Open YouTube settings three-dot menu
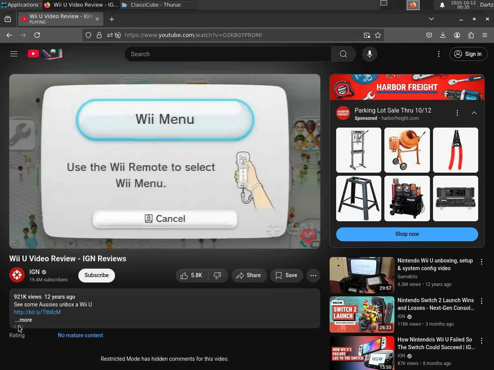Viewport: 494px width, 370px height. 438,54
